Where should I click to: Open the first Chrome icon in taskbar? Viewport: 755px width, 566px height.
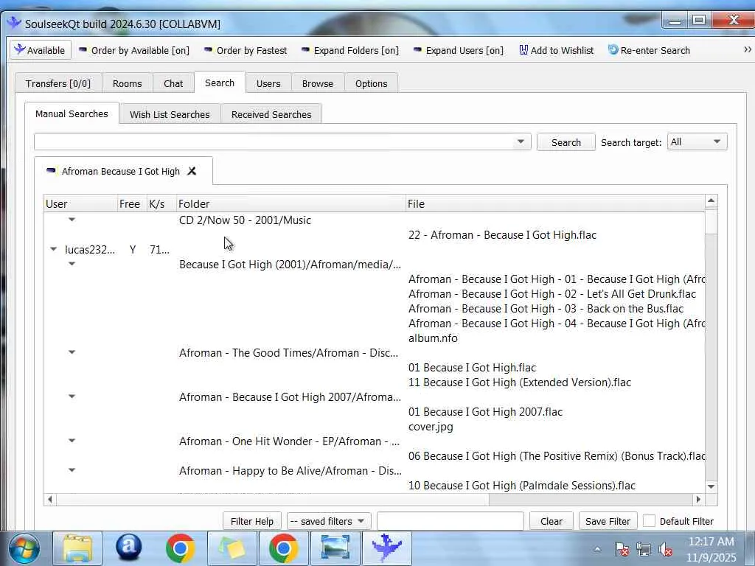180,548
